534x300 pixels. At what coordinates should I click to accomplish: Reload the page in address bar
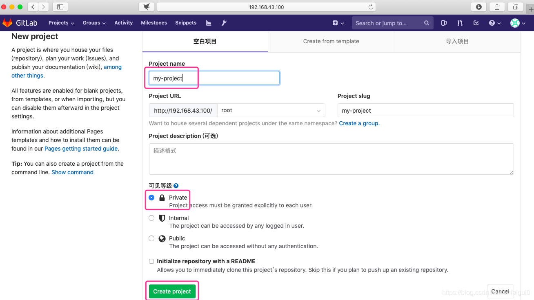371,7
